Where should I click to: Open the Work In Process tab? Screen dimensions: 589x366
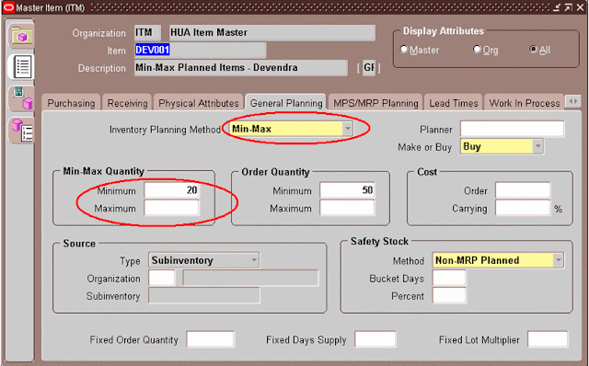tap(524, 103)
